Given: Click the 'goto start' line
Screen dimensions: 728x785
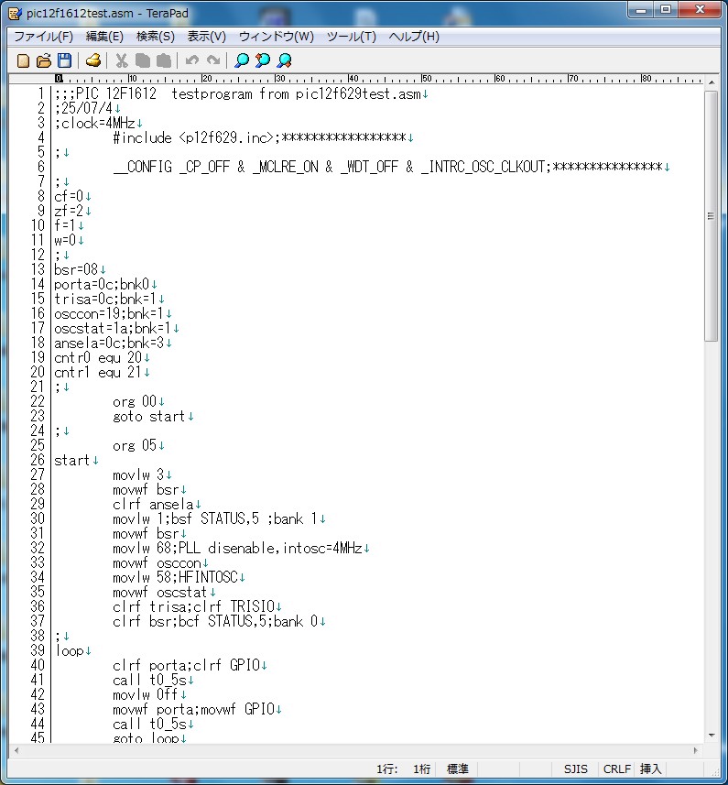Looking at the screenshot, I should tap(148, 417).
